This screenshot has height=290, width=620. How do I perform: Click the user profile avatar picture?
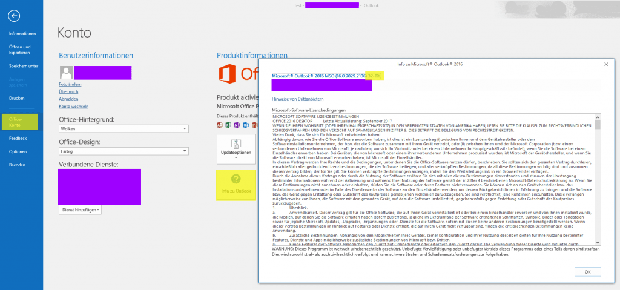pyautogui.click(x=66, y=73)
